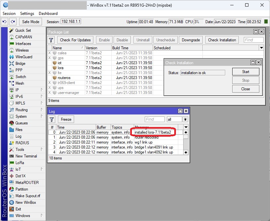
Task: Close the Log window
Action: pyautogui.click(x=186, y=111)
